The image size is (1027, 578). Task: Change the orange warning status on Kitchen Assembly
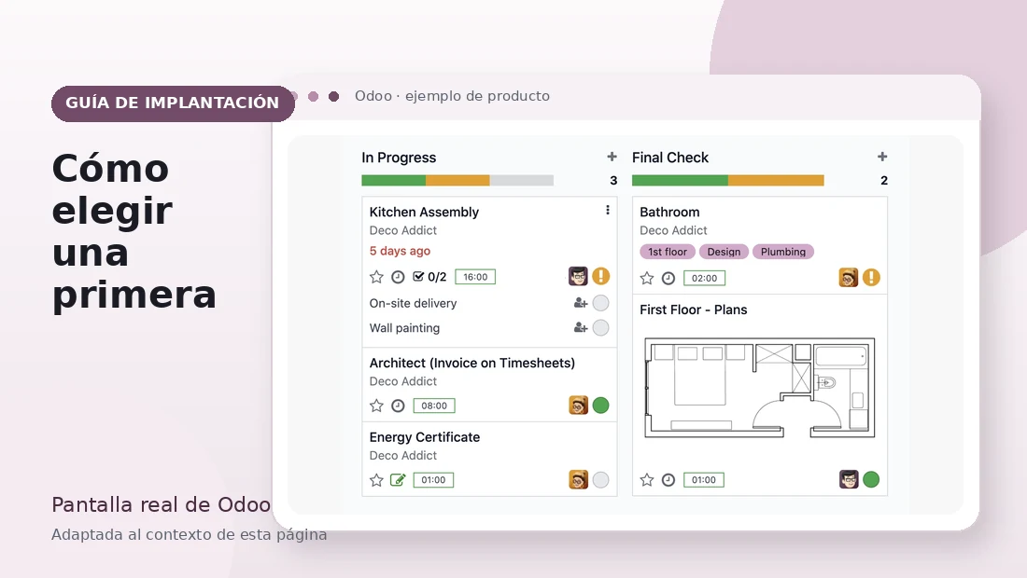click(600, 276)
